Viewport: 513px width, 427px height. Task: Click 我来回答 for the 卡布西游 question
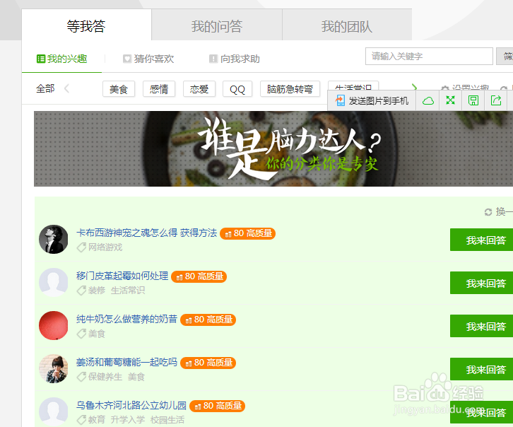(x=482, y=240)
